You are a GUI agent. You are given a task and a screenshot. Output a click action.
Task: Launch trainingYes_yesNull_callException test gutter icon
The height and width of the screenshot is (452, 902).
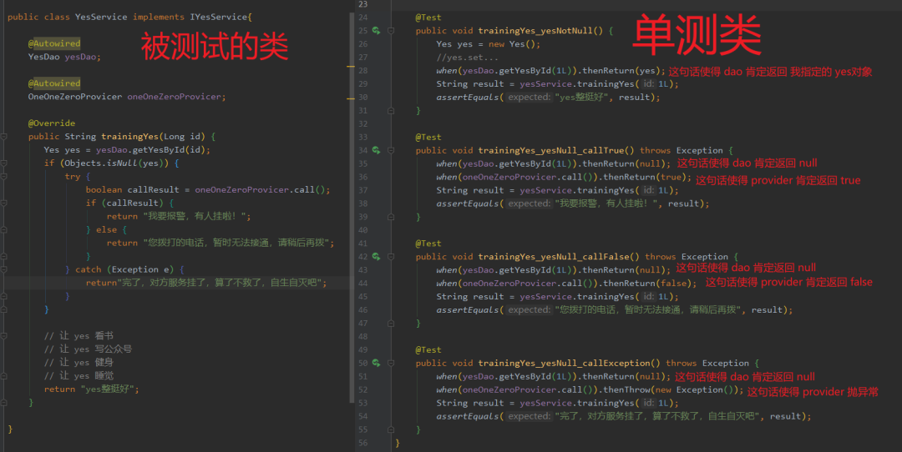[376, 363]
